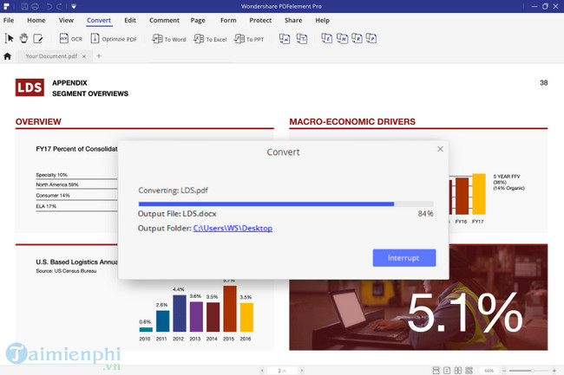Click the convert To HTML icon
This screenshot has height=375, width=564.
(x=342, y=38)
